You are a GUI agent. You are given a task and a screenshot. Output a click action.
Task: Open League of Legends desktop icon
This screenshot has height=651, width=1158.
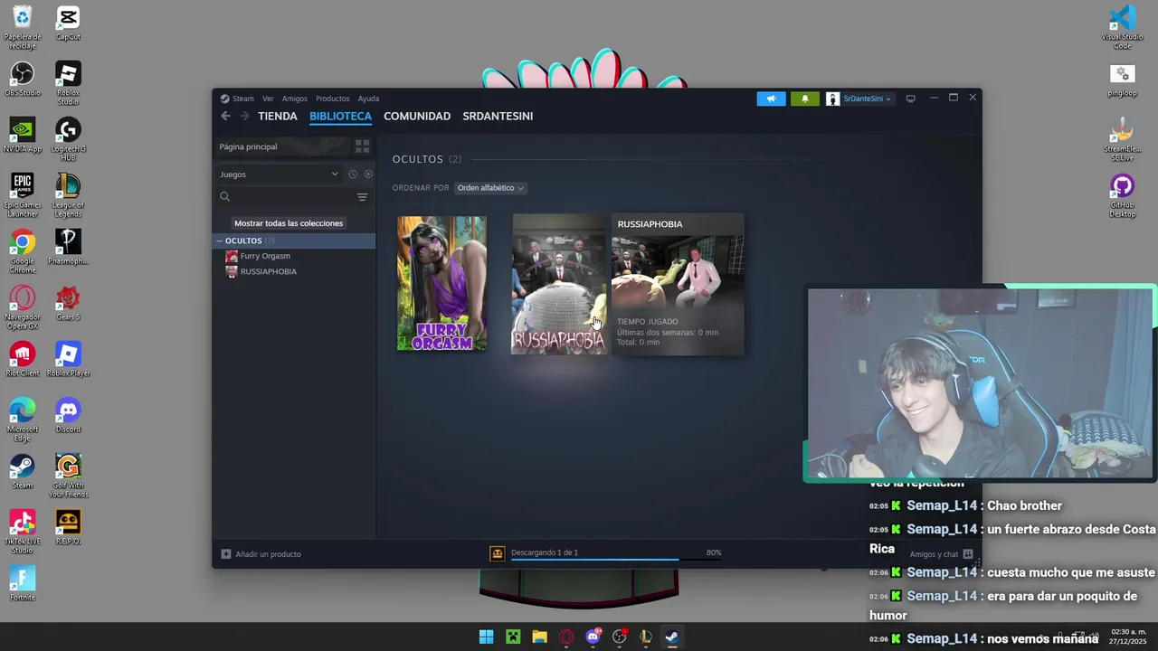tap(68, 195)
